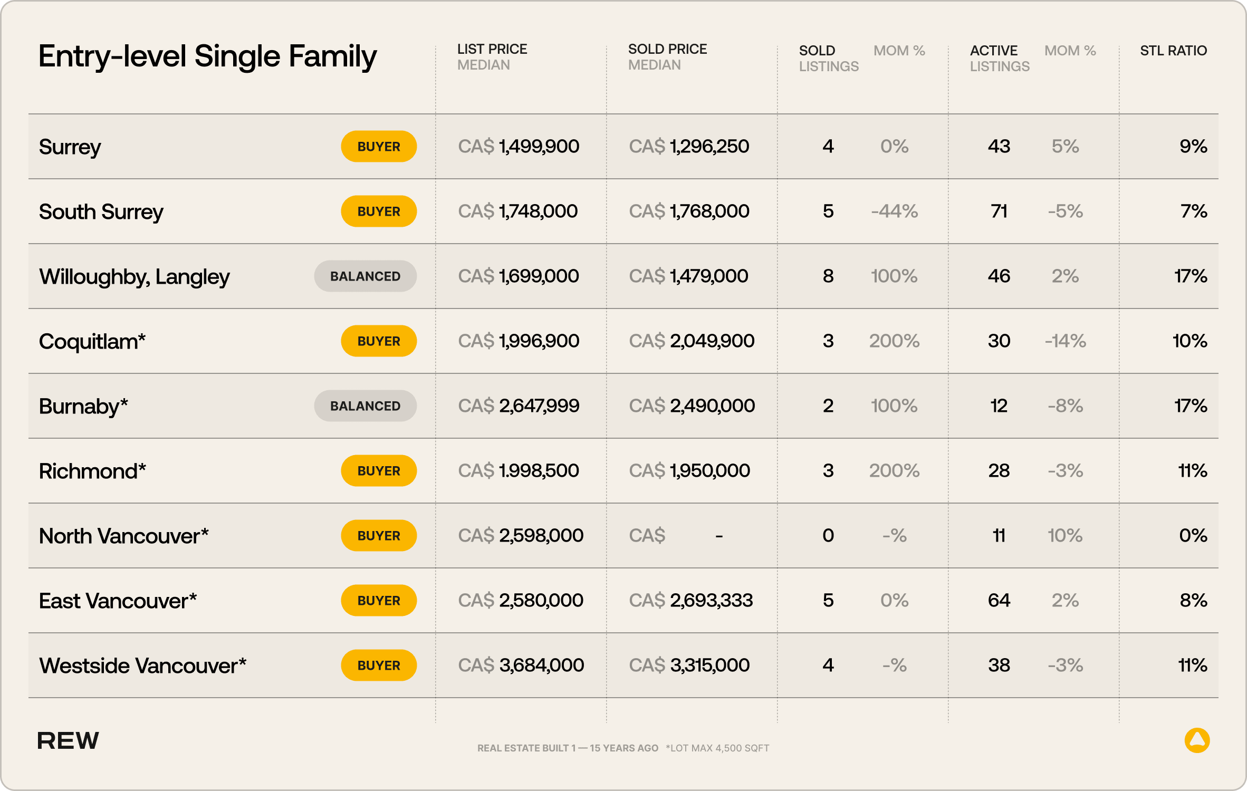The height and width of the screenshot is (791, 1247).
Task: Click the Richmond BUYER badge
Action: [x=379, y=470]
